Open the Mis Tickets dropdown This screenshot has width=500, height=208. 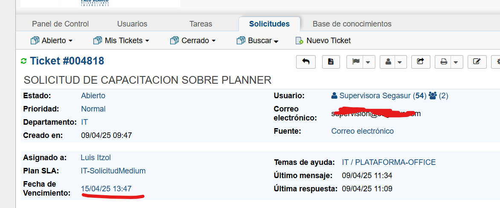121,41
